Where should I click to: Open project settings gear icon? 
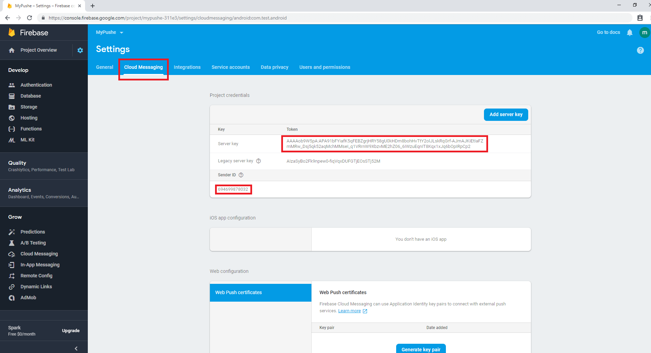pos(80,50)
